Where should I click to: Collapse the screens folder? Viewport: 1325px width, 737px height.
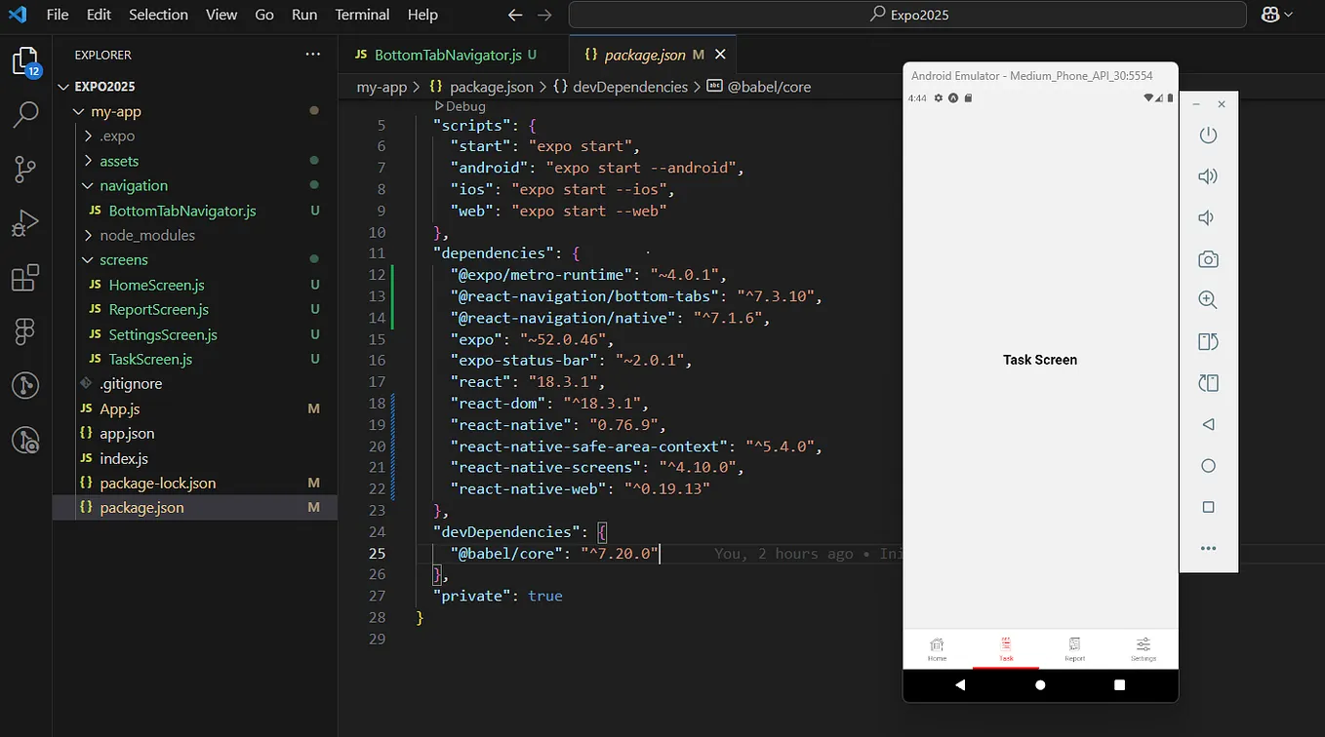click(124, 259)
